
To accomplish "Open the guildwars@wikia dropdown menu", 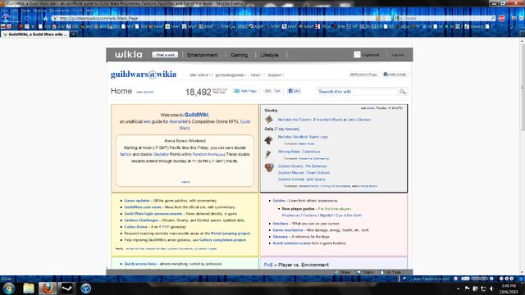I will point(231,75).
